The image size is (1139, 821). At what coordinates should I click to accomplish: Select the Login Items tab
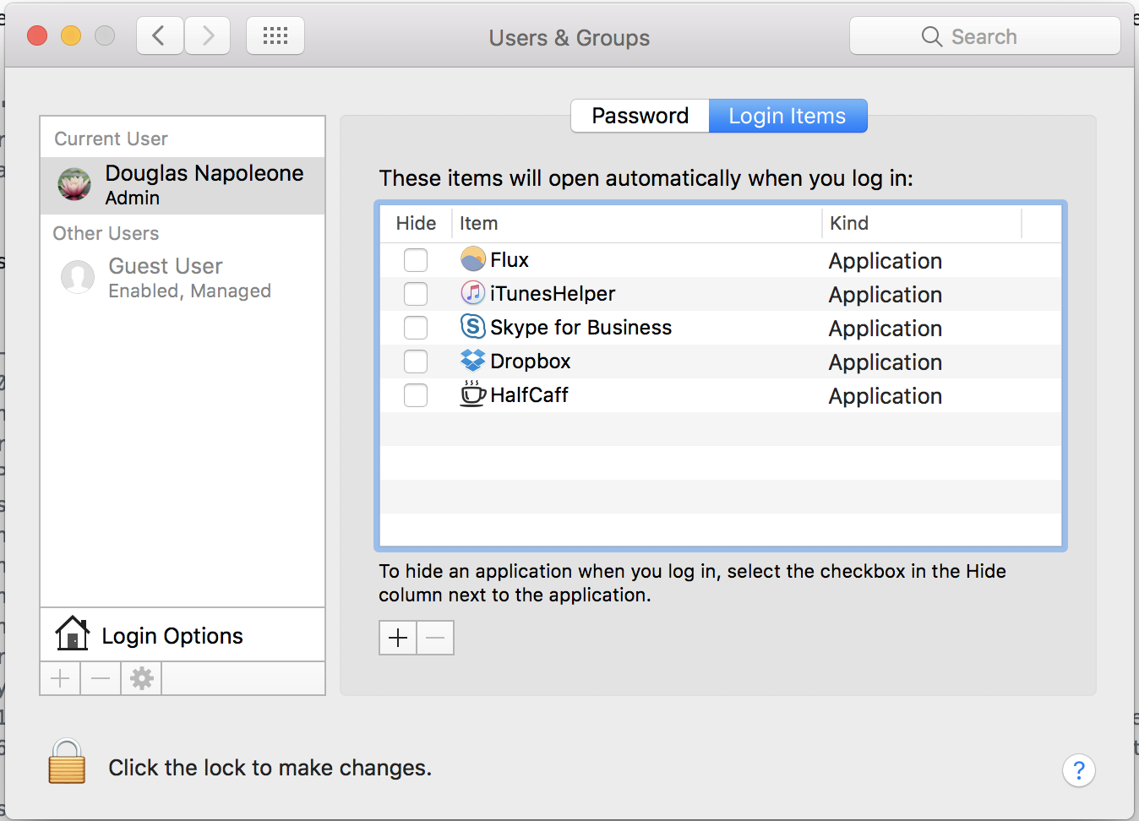point(787,116)
